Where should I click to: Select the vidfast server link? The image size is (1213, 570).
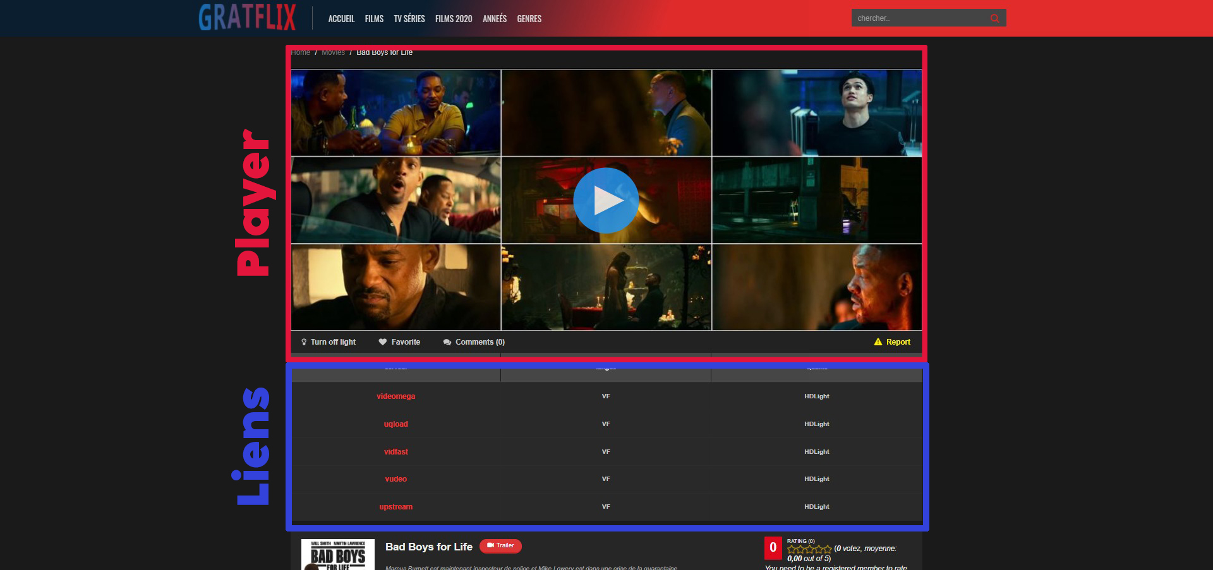pyautogui.click(x=396, y=452)
